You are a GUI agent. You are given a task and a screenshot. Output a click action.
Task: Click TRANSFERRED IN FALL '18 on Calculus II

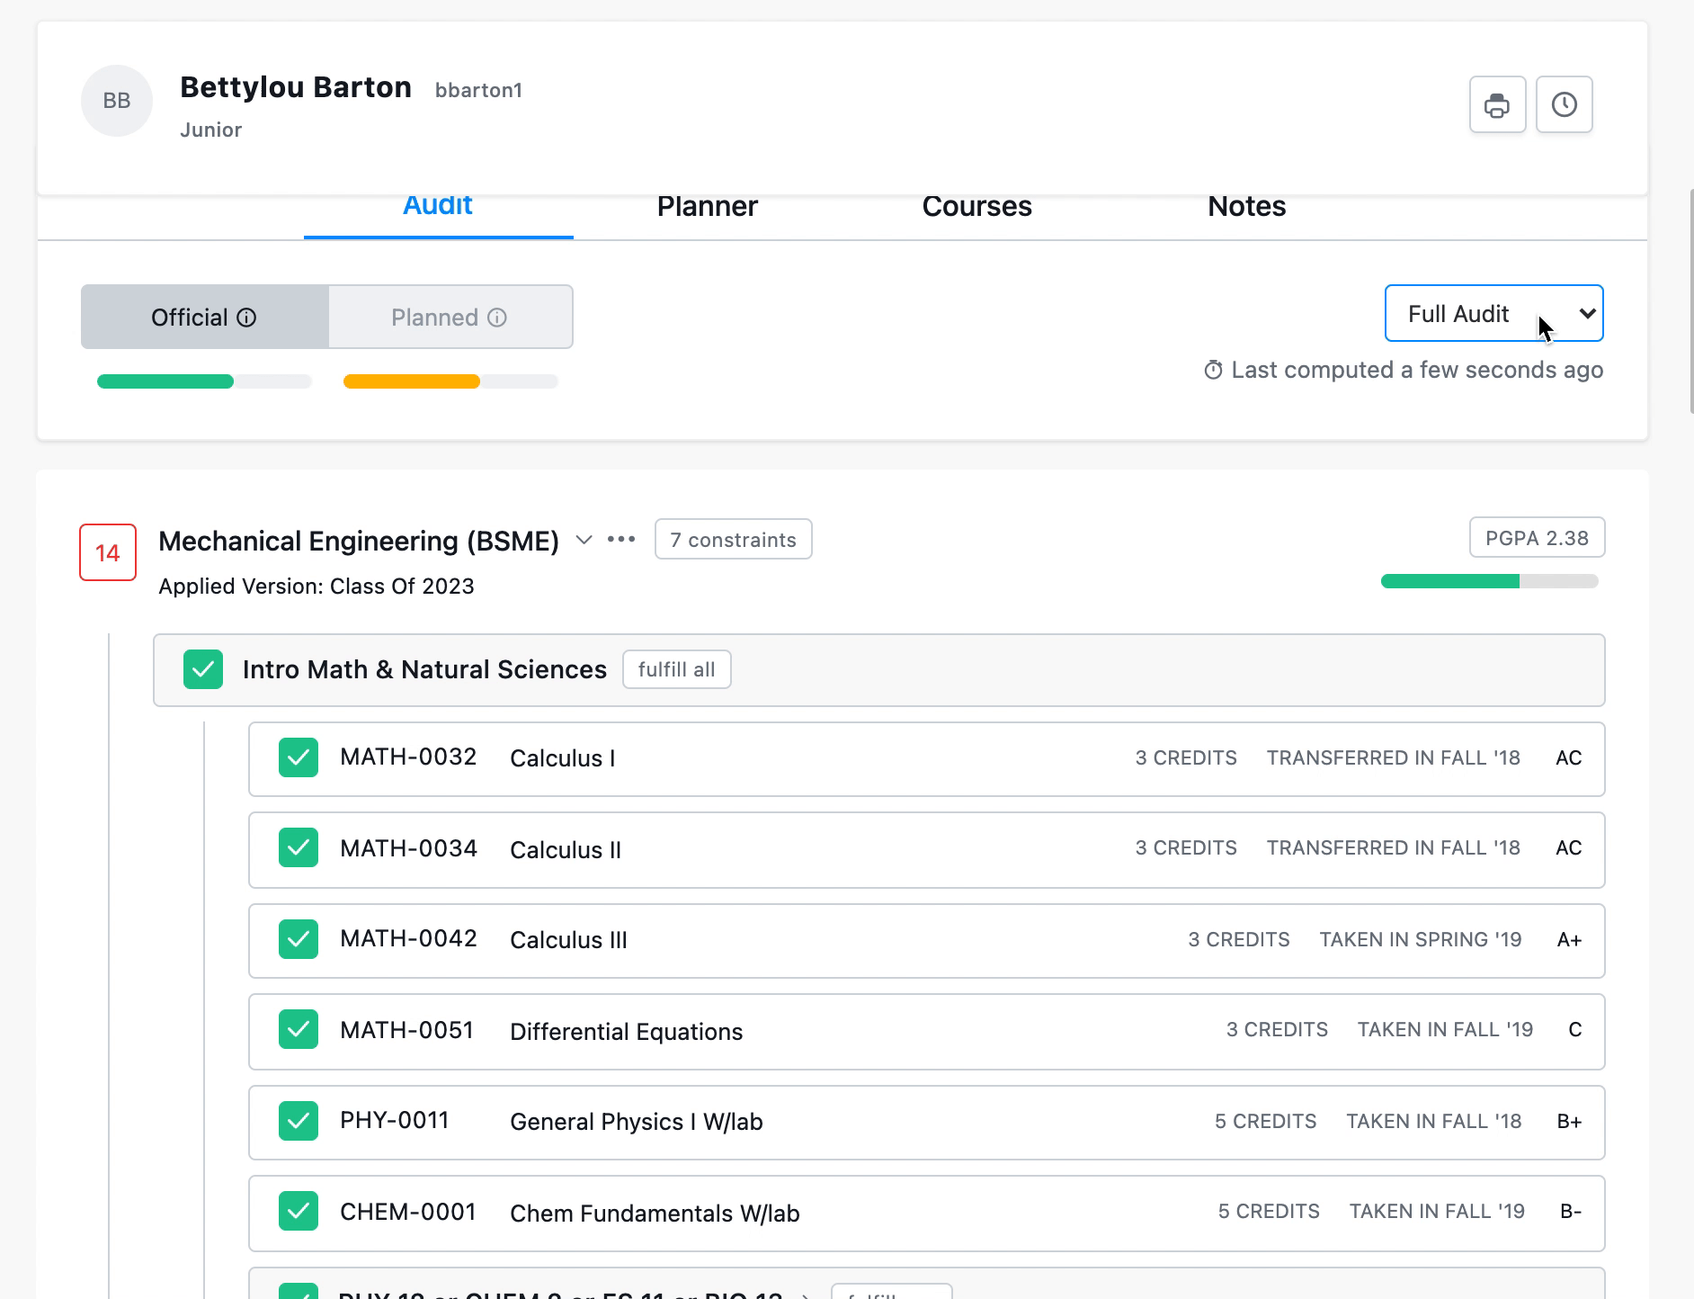pos(1394,847)
